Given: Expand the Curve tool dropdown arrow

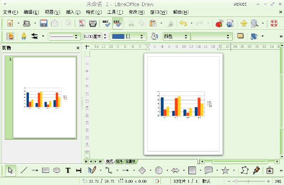Looking at the screenshot, I should (100, 170).
